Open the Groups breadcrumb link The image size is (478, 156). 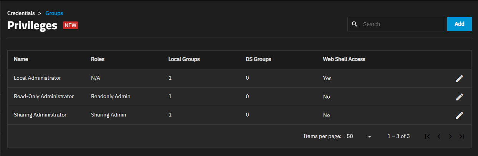pos(54,13)
